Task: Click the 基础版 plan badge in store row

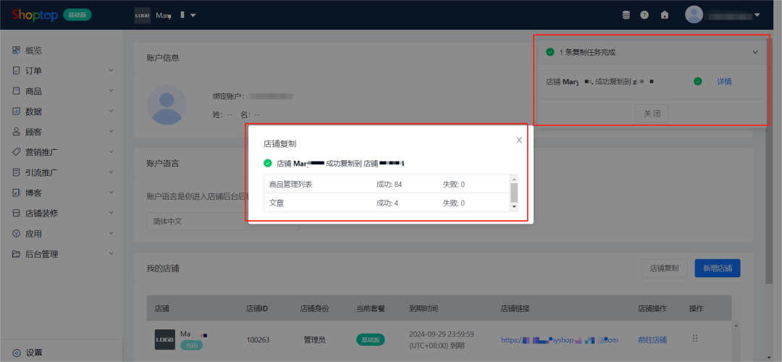Action: pos(371,340)
